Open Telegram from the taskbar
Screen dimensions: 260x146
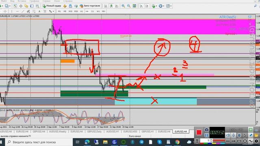click(141, 142)
